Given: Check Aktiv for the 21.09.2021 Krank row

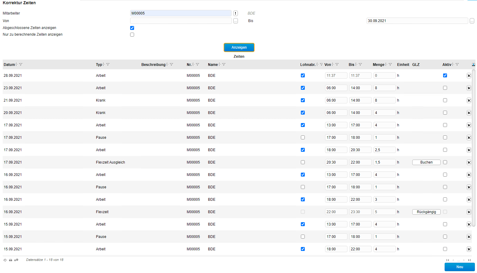Looking at the screenshot, I should (445, 100).
